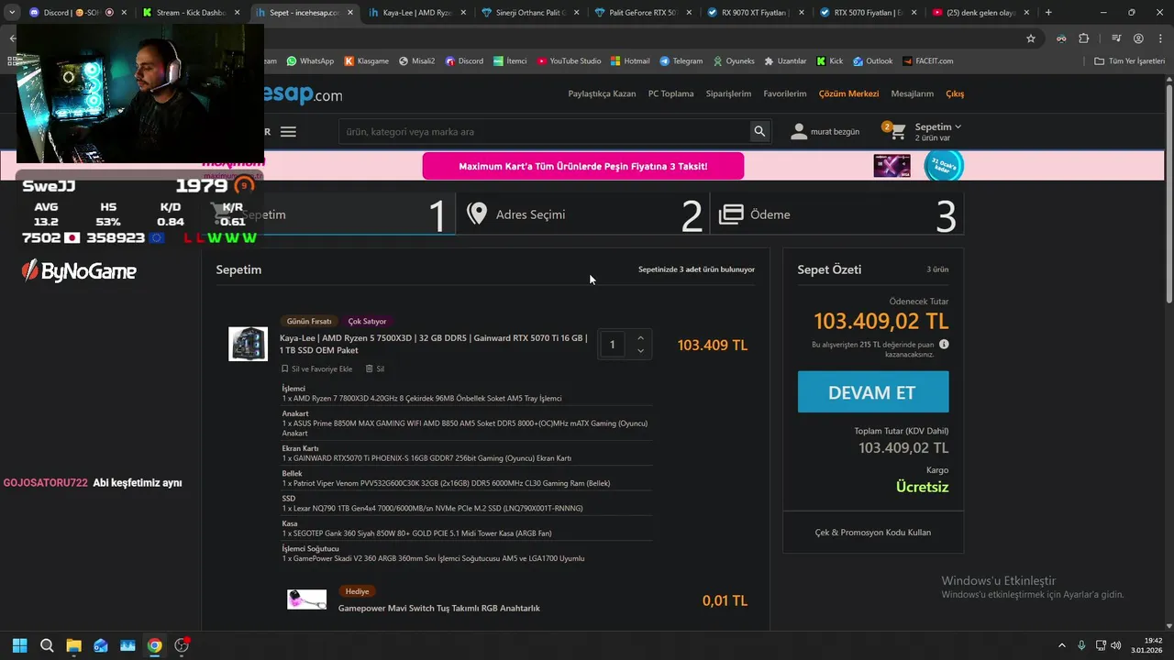Open Siparişlerim menu link
Image resolution: width=1174 pixels, height=660 pixels.
[728, 93]
